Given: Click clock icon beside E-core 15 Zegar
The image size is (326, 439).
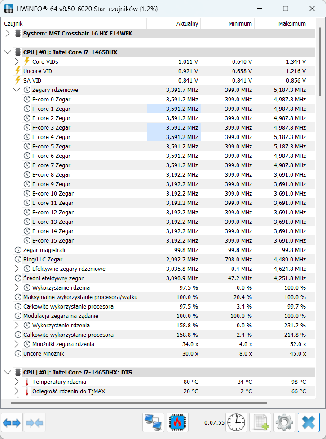Looking at the screenshot, I should [26, 240].
